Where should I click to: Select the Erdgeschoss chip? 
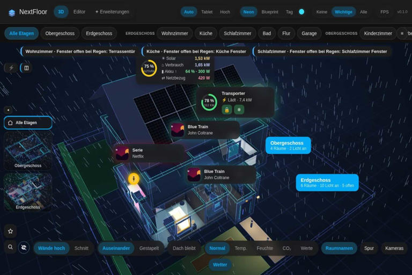pos(99,33)
